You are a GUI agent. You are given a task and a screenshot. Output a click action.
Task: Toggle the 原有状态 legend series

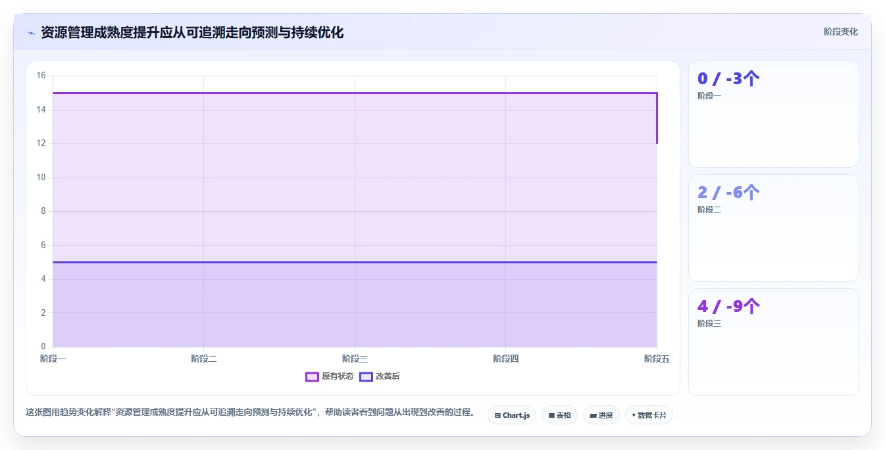click(329, 376)
